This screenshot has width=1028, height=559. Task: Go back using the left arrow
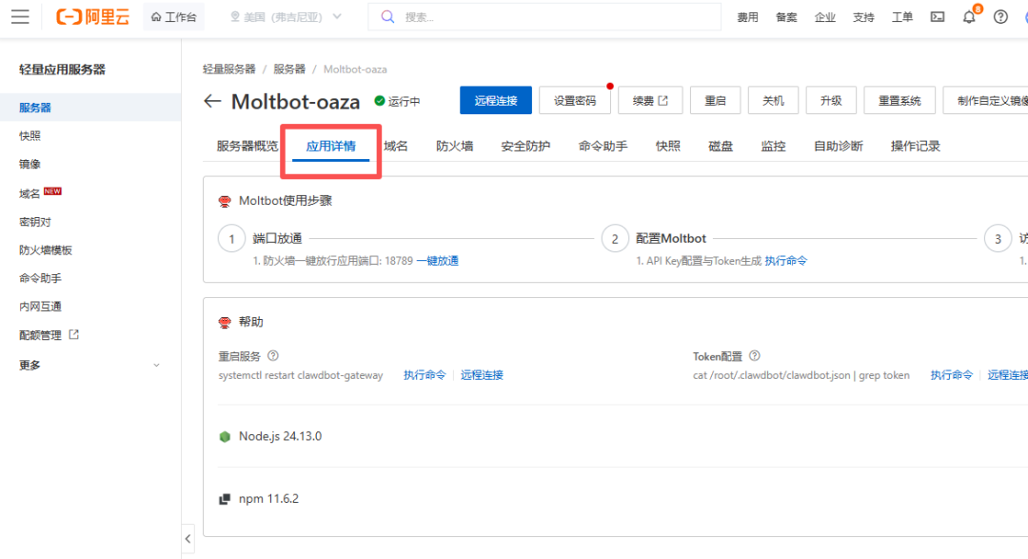coord(211,101)
